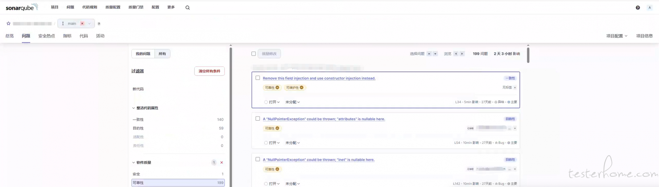
Task: Click the search magnifier icon in top navigation
Action: point(187,8)
